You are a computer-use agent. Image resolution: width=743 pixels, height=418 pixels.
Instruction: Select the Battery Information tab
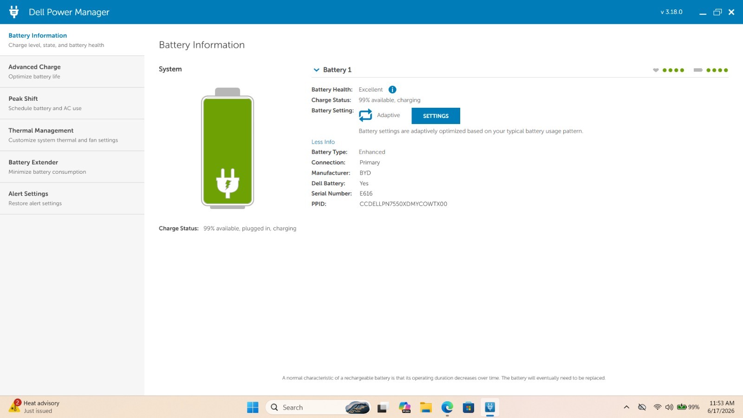coord(72,40)
